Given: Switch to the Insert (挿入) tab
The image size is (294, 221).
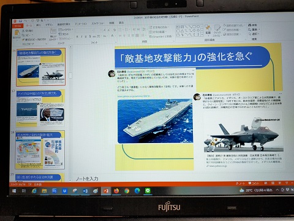Looking at the screenshot, I should [39, 25].
